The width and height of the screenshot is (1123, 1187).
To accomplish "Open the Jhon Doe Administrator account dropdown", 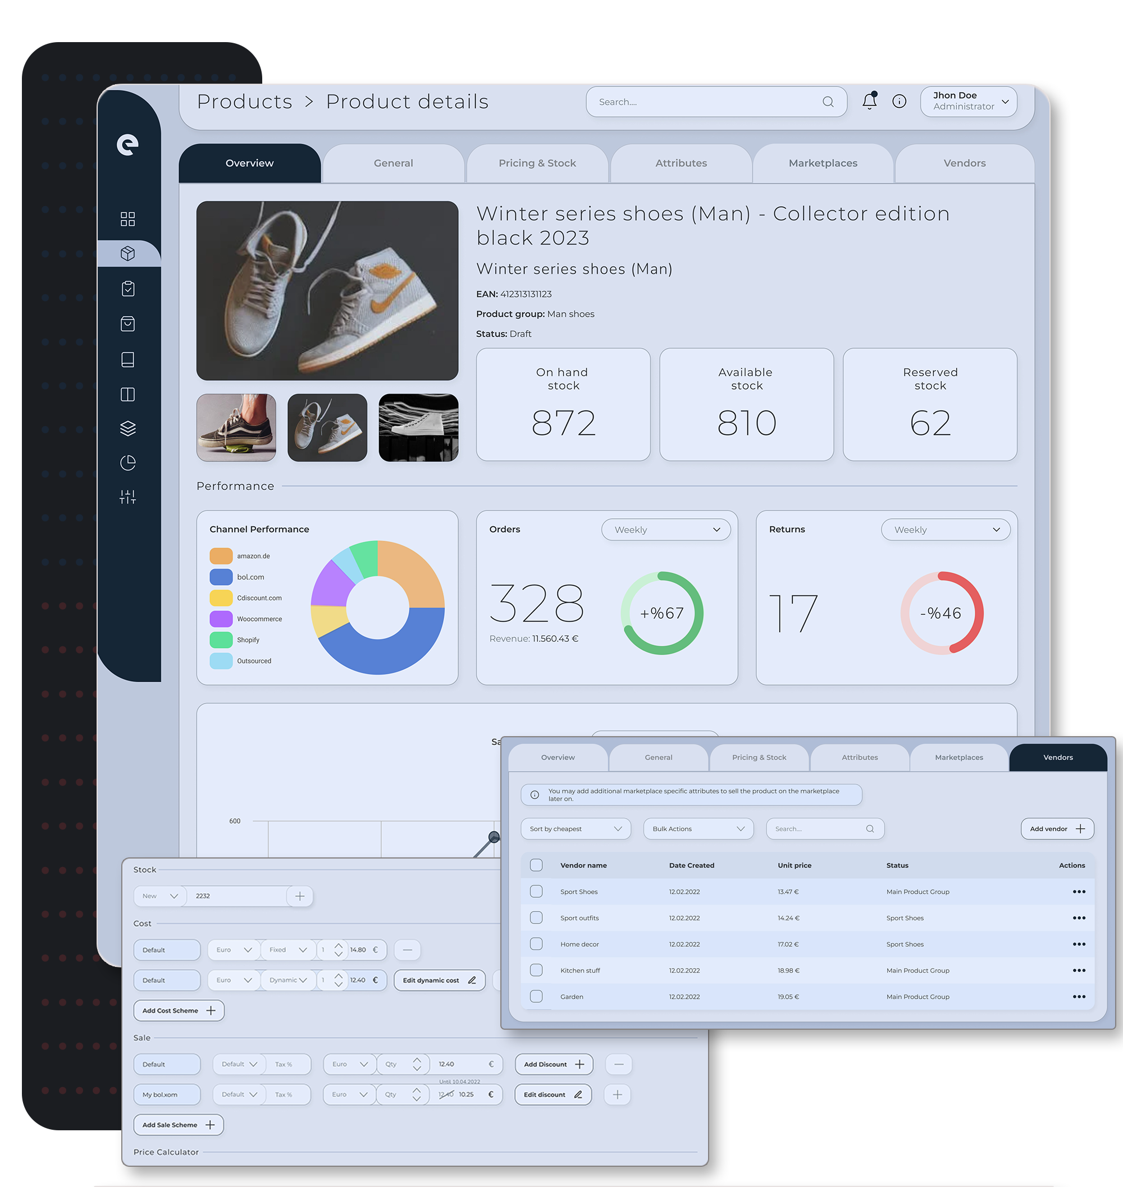I will (x=969, y=101).
